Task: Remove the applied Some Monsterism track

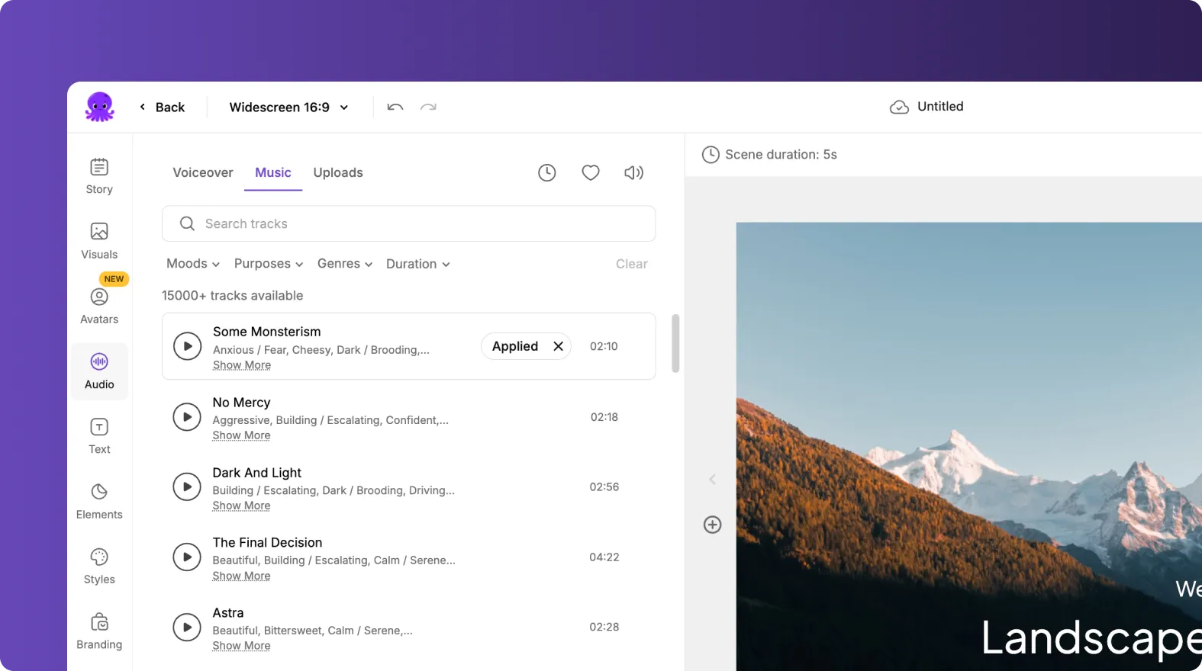Action: tap(558, 346)
